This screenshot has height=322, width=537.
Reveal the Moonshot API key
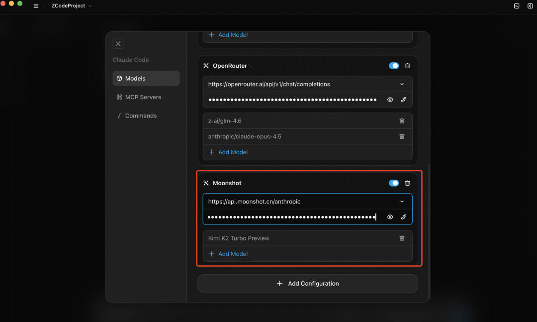click(x=390, y=217)
